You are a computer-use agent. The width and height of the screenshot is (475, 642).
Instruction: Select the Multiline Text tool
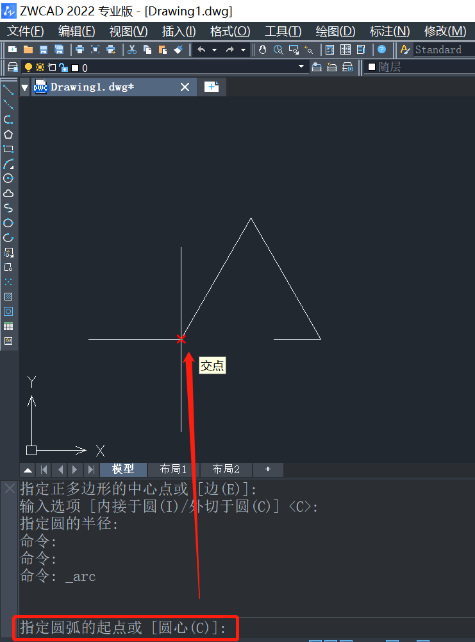(8, 341)
